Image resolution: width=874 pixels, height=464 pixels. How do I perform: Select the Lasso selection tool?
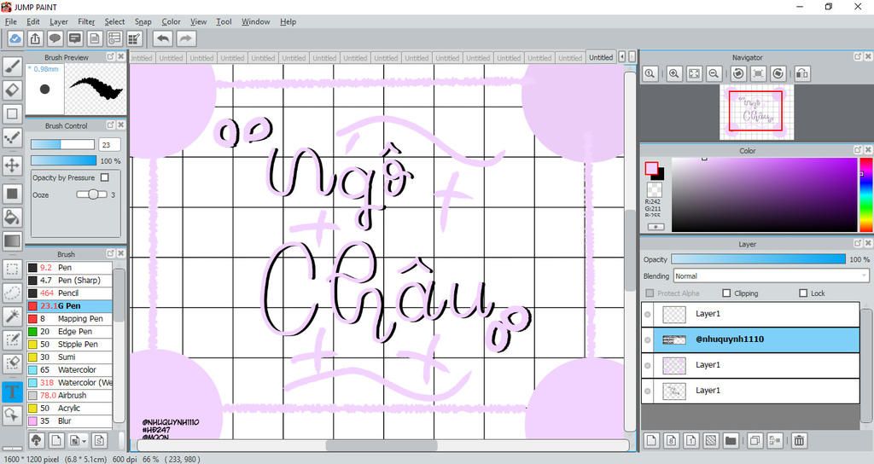pos(12,293)
